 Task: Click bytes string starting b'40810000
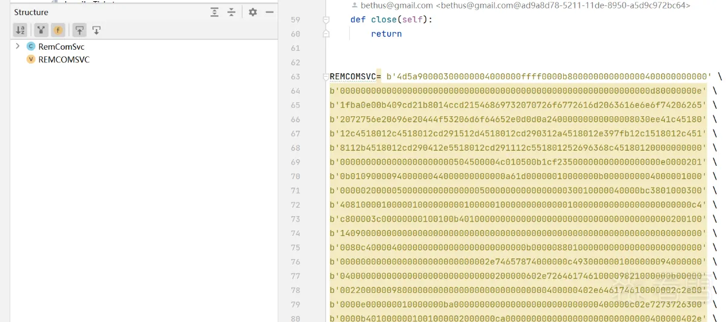point(518,205)
